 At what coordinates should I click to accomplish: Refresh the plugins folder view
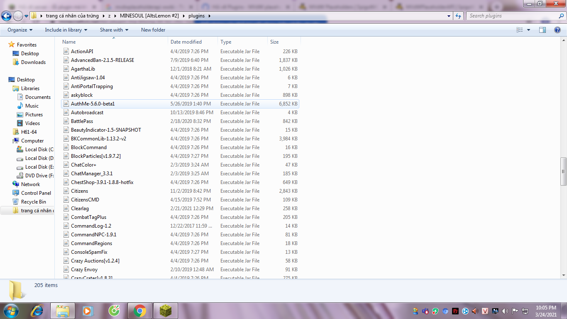click(458, 16)
